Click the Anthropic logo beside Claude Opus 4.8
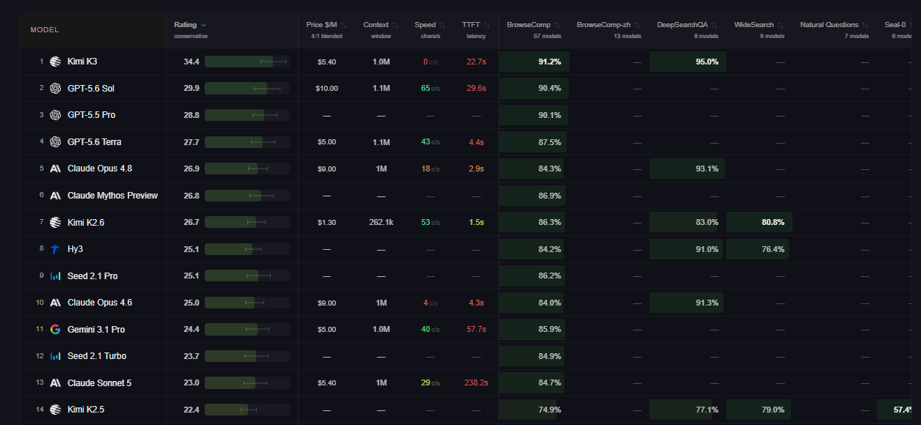Screen dimensions: 921x425 [55, 169]
